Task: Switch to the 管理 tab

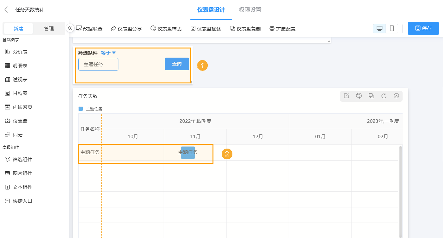Action: pyautogui.click(x=49, y=28)
